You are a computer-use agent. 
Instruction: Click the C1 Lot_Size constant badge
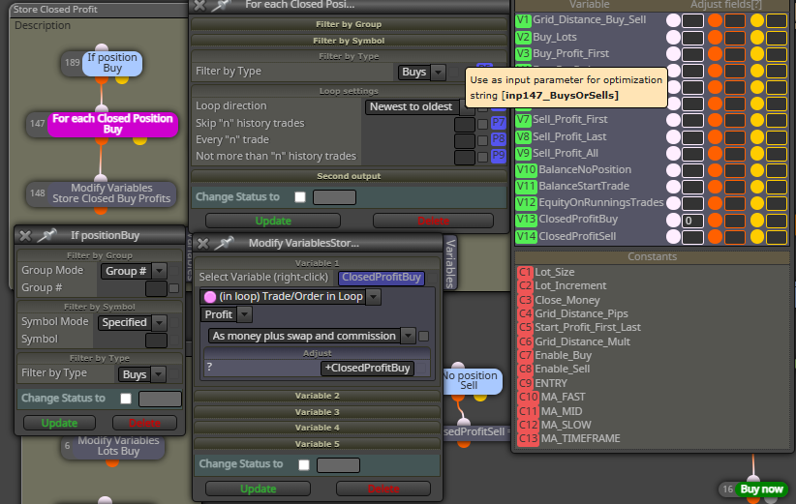525,272
